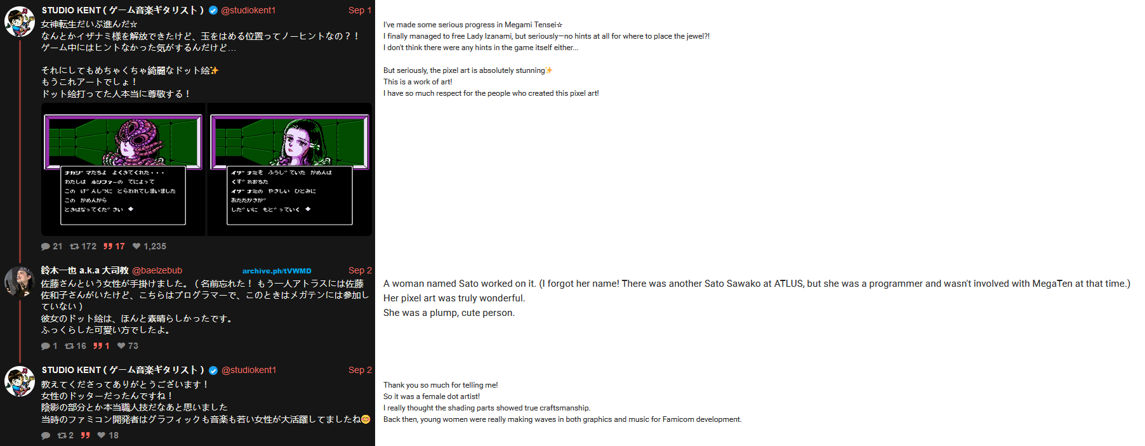Click the heart icon showing 73
This screenshot has height=446, width=1145.
click(121, 346)
